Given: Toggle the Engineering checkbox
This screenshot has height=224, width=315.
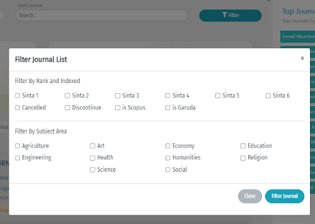Looking at the screenshot, I should [x=17, y=158].
